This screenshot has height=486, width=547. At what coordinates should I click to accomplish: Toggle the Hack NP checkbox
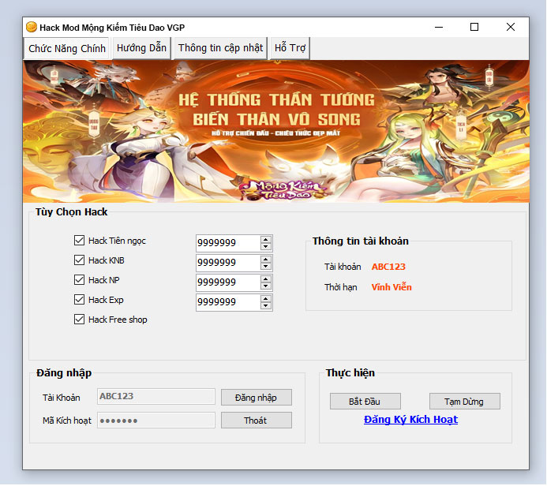pos(79,280)
